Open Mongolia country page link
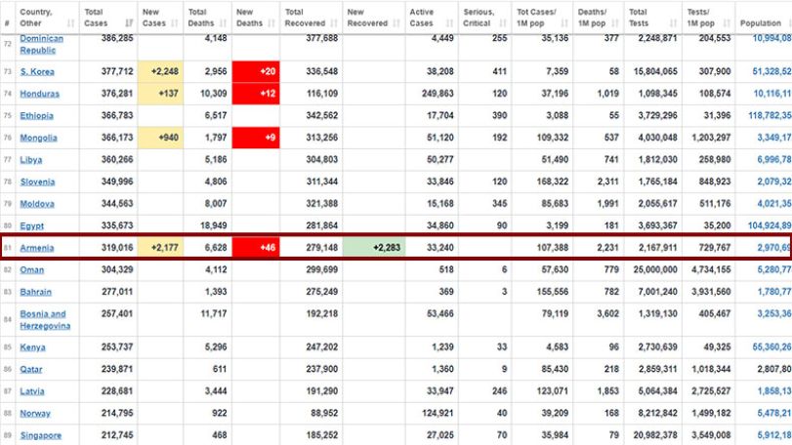792x445 pixels. 38,138
